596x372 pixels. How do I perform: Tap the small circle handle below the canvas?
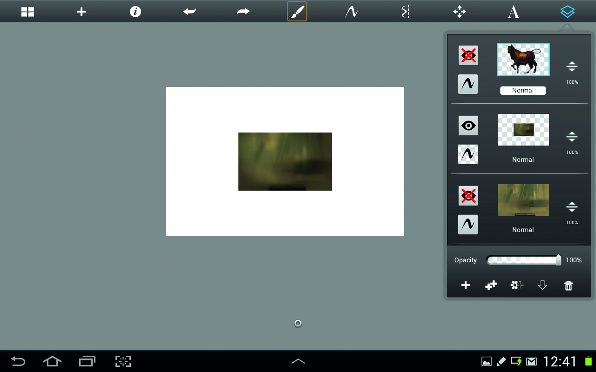(x=298, y=324)
